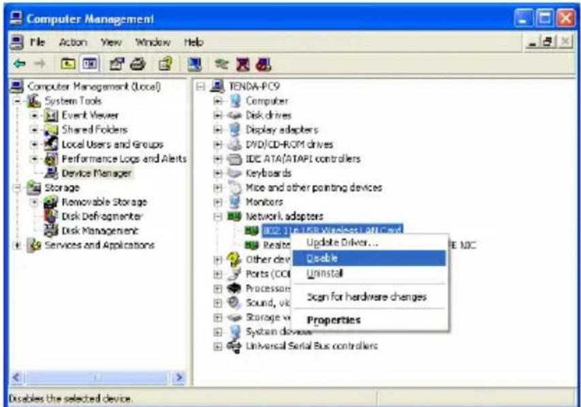Click the inner MDI restore button
The width and height of the screenshot is (581, 407).
coord(548,42)
